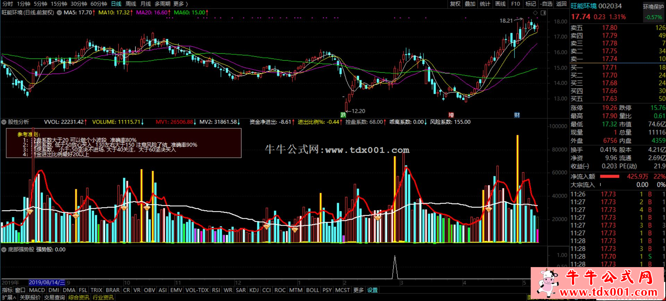Open the 综合资讯 tab
Screen dimensions: 666x301
(x=79, y=297)
